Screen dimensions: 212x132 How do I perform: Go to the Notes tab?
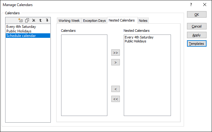pyautogui.click(x=143, y=21)
